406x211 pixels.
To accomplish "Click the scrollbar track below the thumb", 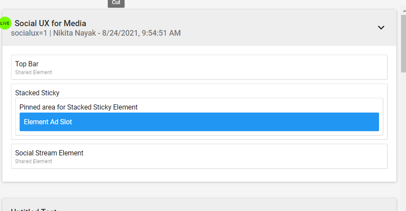I will click(x=403, y=145).
